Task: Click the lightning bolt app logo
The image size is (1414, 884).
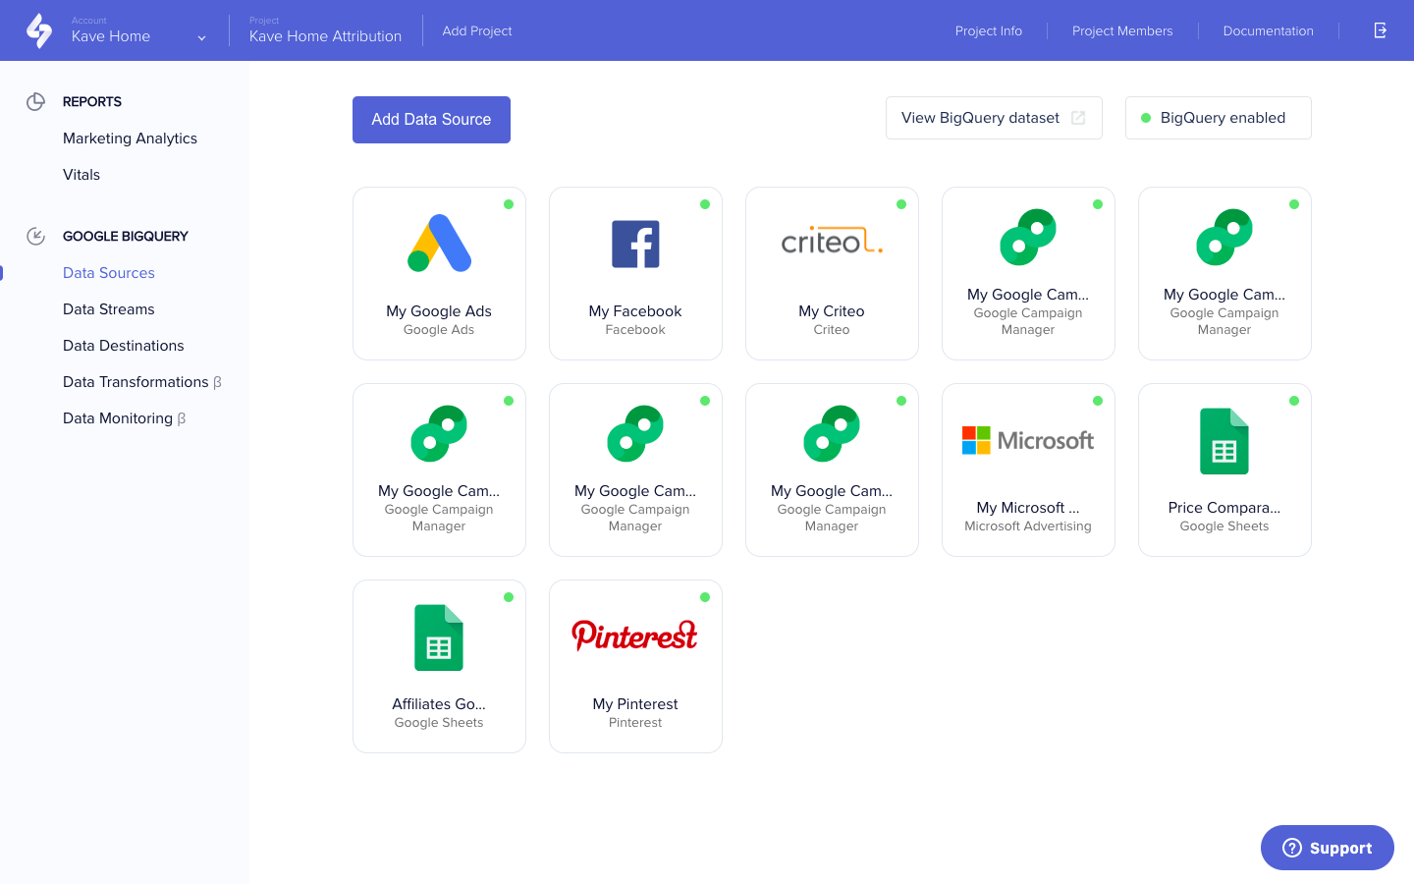Action: (39, 30)
